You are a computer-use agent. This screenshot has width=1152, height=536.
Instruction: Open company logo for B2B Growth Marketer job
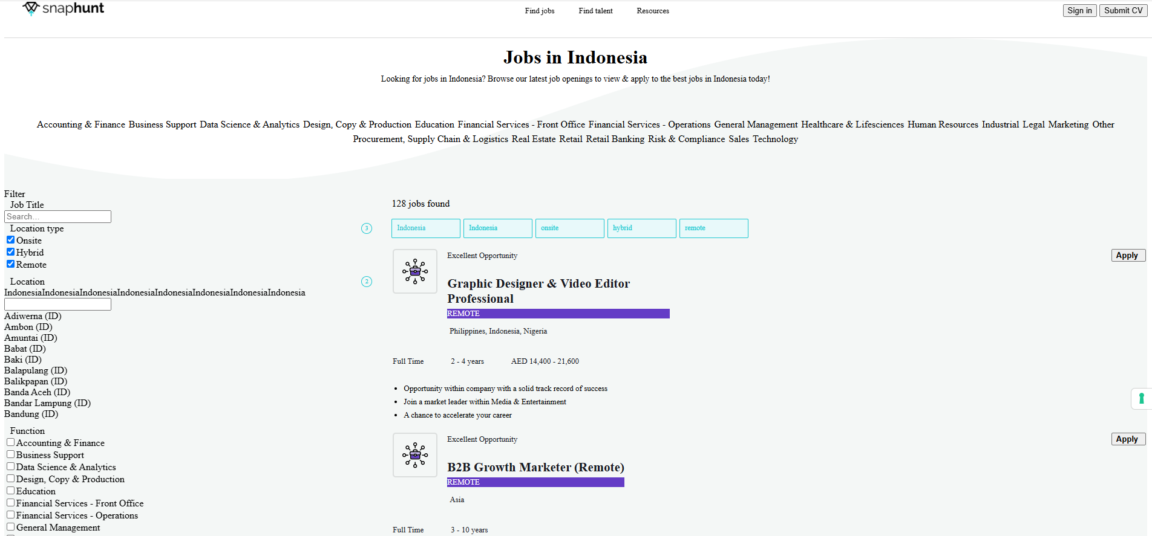tap(415, 455)
